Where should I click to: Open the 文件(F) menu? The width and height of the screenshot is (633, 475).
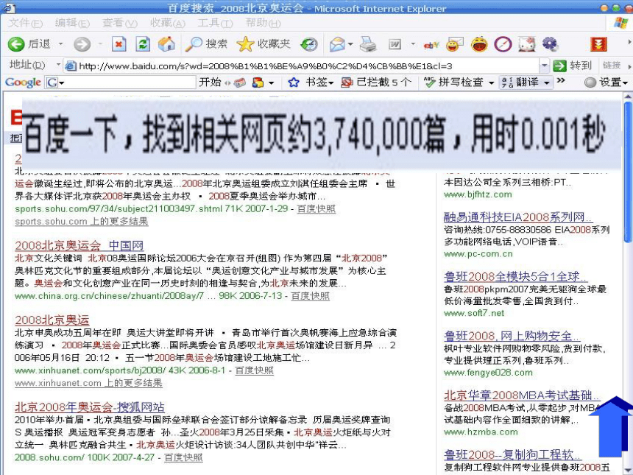click(x=26, y=23)
